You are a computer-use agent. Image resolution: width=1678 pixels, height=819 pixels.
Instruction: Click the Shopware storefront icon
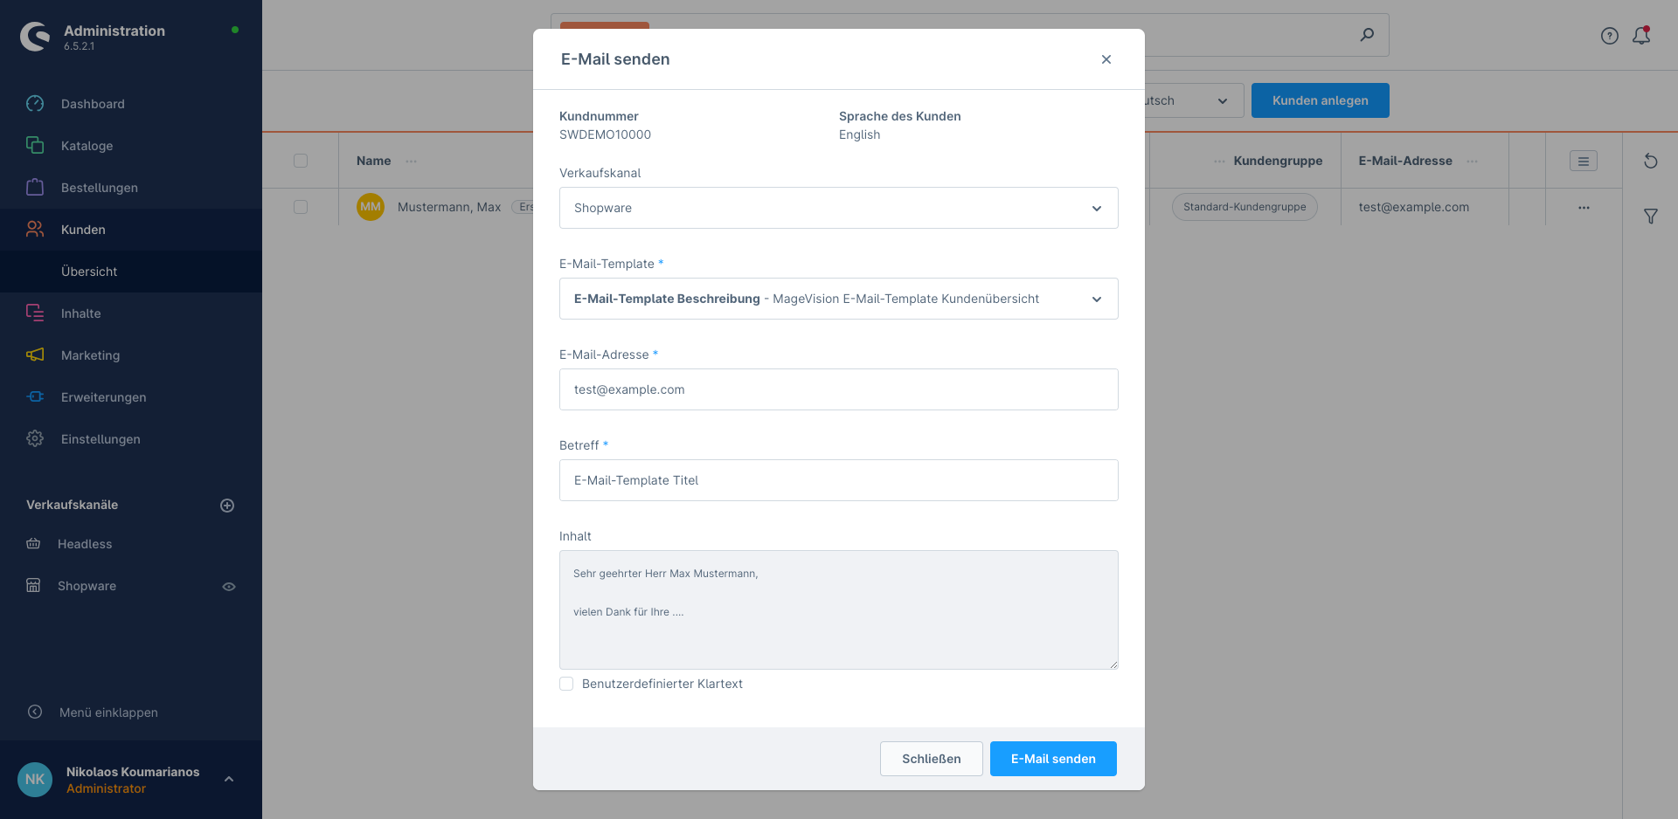pos(33,586)
